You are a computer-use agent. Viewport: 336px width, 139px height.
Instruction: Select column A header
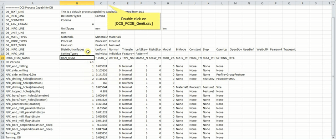pyautogui.click(x=32, y=3)
